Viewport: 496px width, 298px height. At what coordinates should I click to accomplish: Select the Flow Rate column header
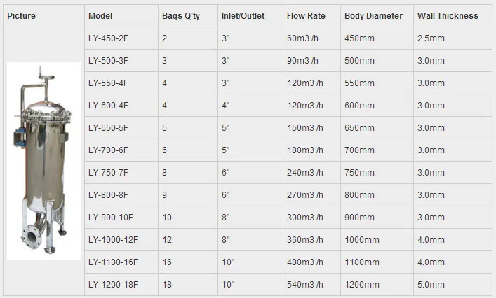305,15
